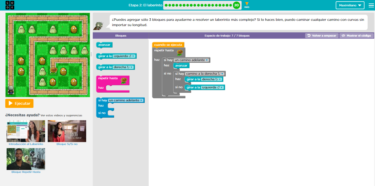Viewport: 375px width, 186px height.
Task: Click the Ejecutar run button
Action: click(x=20, y=103)
